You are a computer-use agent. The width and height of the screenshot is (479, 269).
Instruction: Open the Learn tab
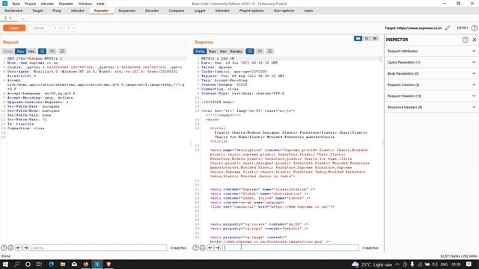[x=308, y=10]
